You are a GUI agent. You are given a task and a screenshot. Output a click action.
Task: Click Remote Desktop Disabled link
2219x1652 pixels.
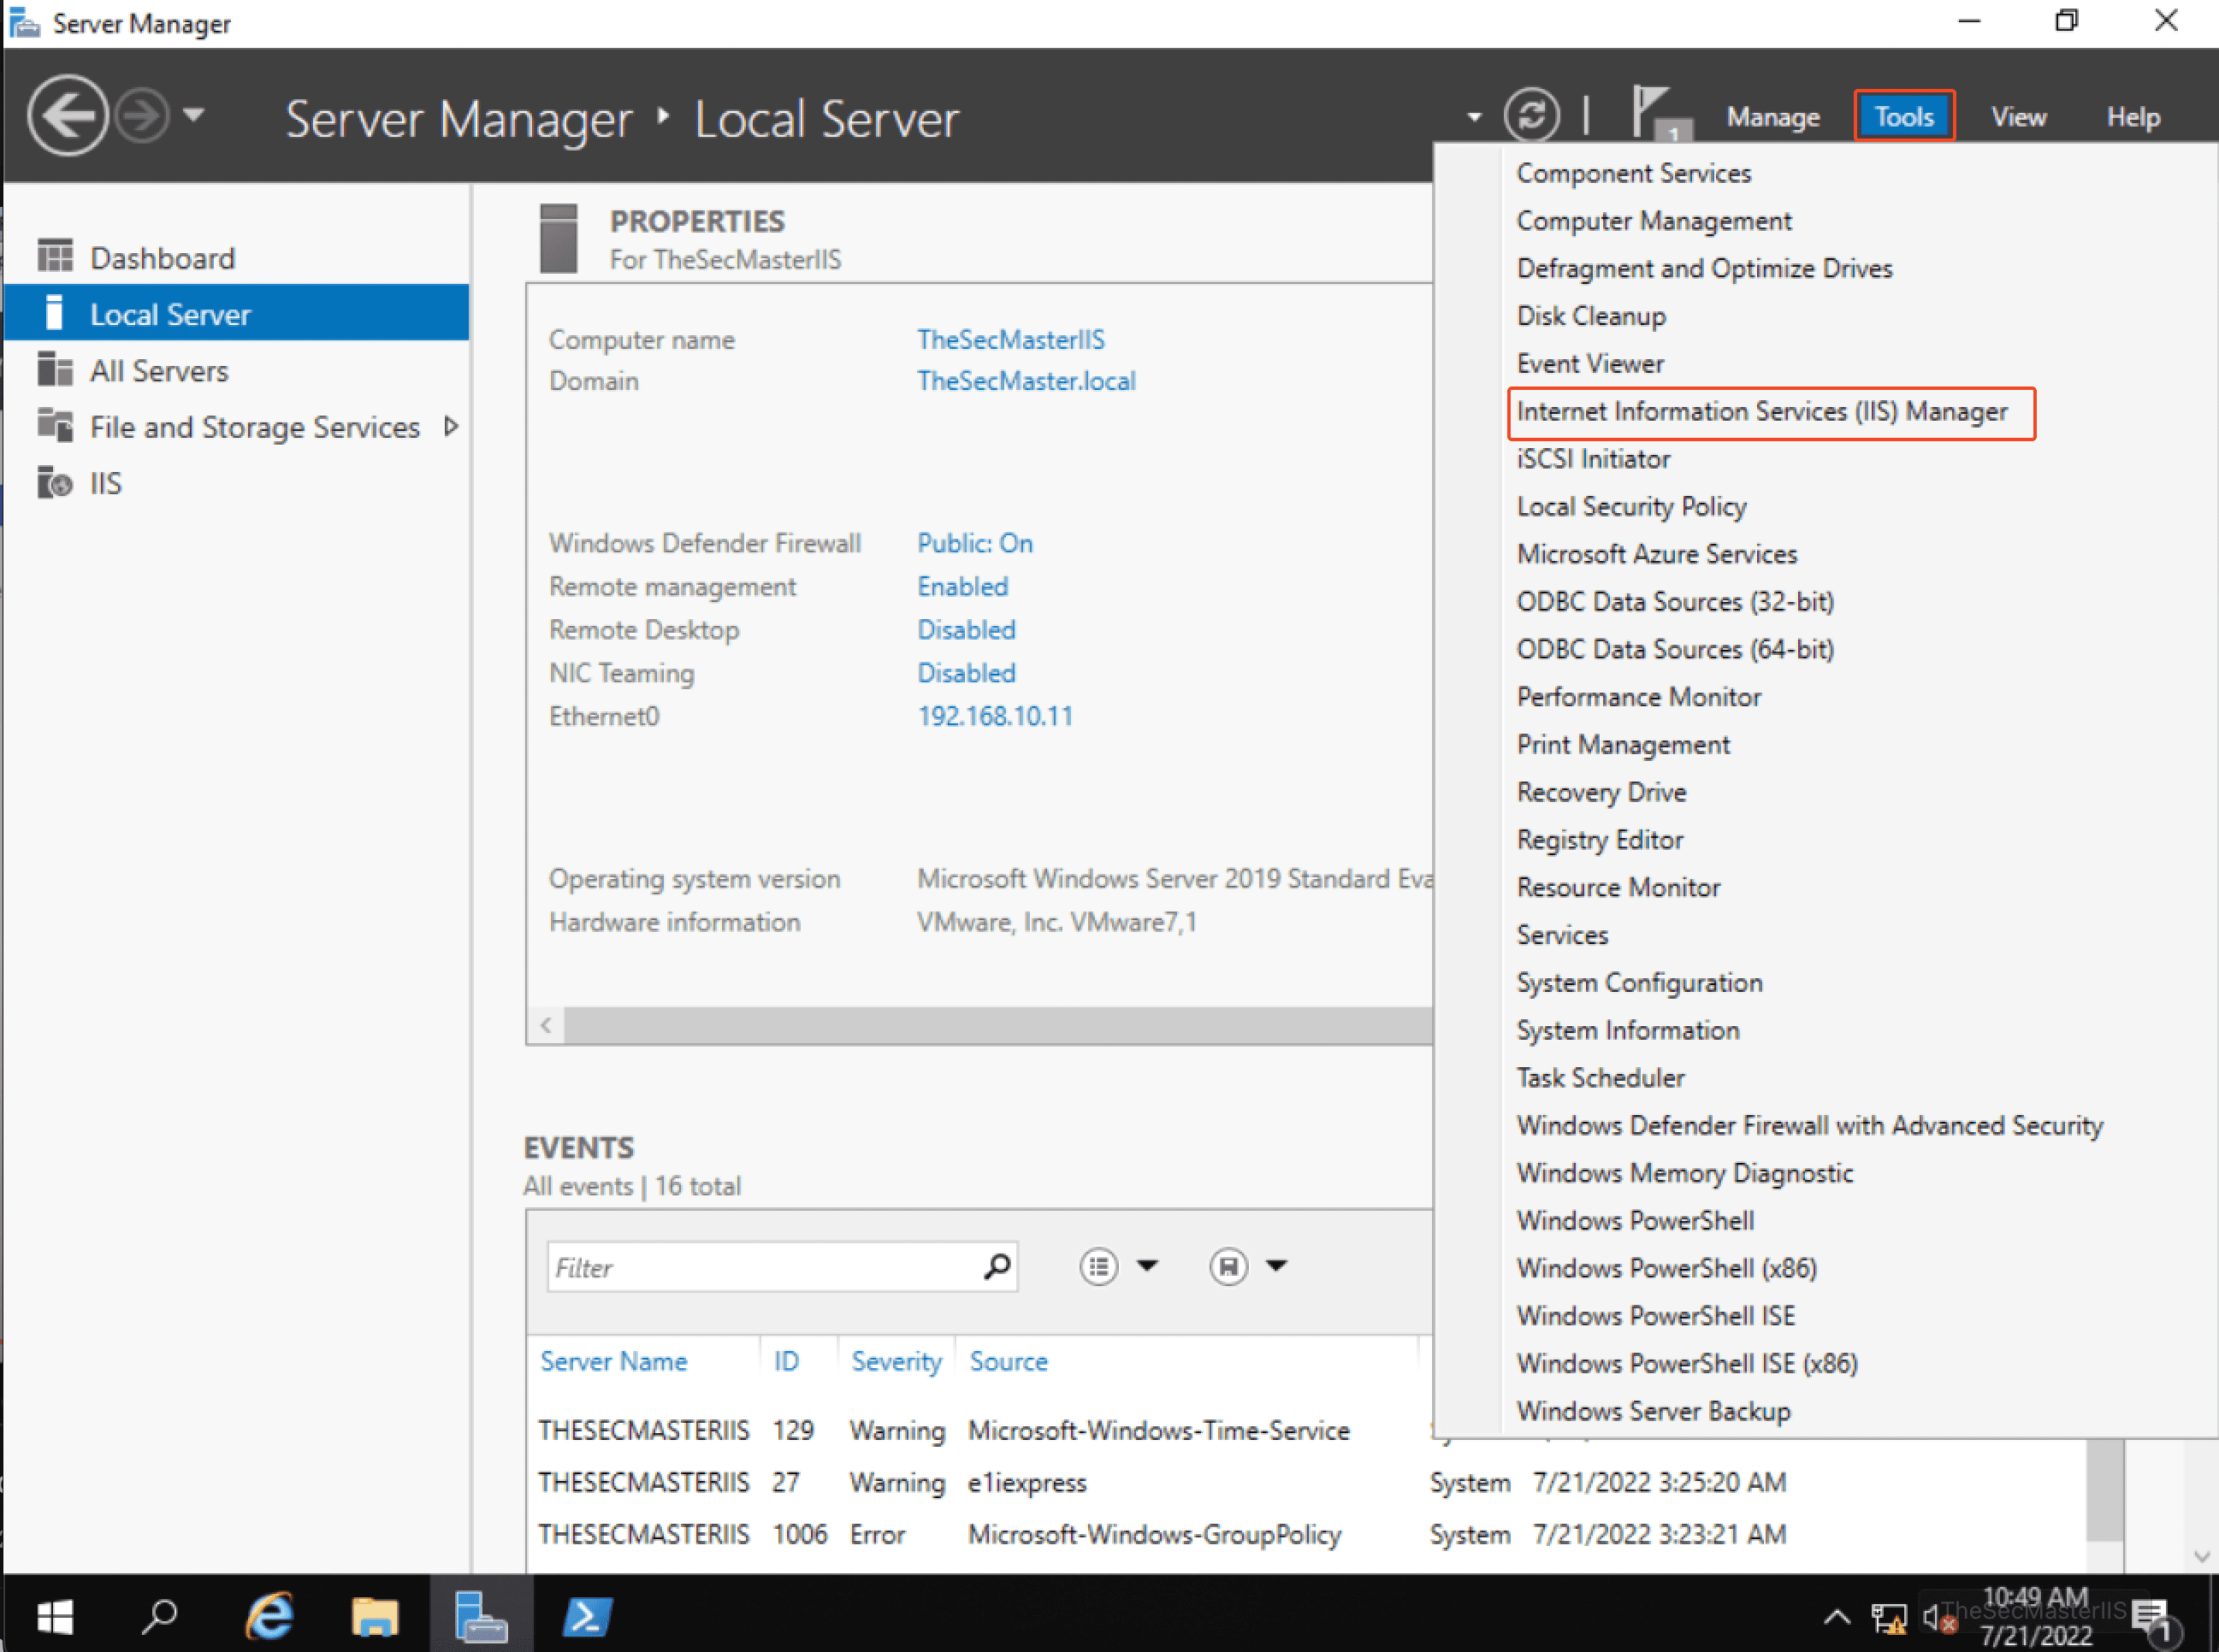tap(966, 630)
